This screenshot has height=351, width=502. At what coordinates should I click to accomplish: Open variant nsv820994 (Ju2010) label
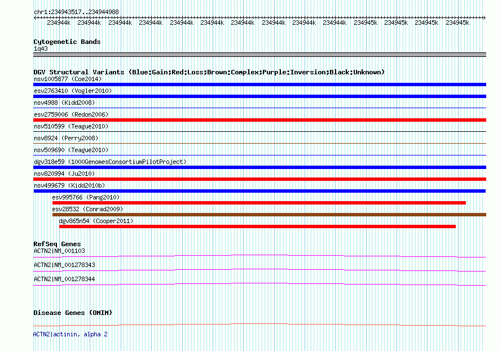[64, 174]
